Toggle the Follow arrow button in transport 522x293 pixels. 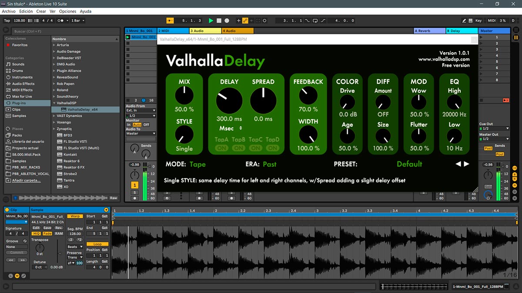[170, 20]
